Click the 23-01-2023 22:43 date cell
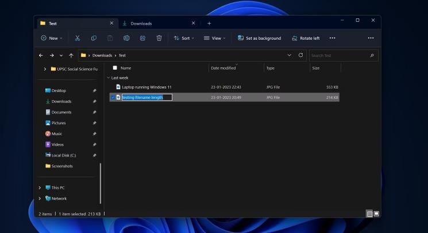Image resolution: width=428 pixels, height=233 pixels. click(226, 87)
